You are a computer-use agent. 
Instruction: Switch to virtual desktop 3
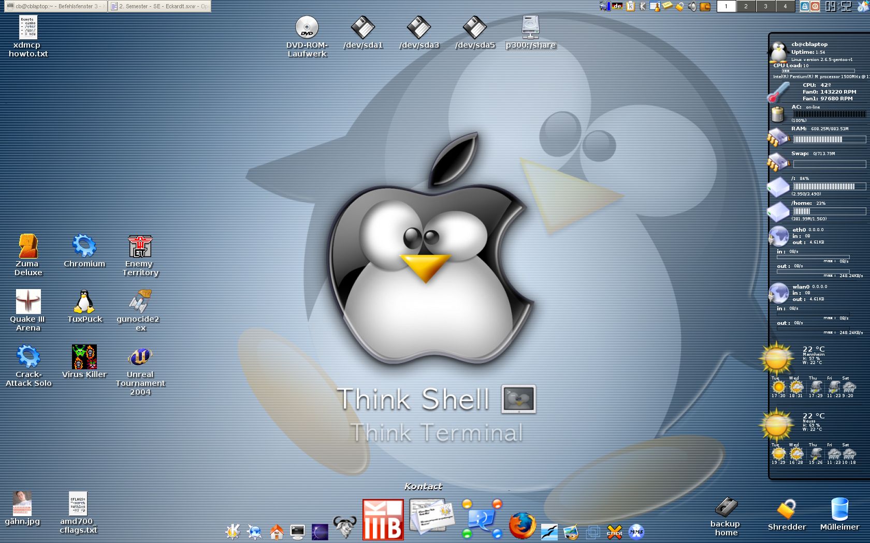tap(765, 6)
